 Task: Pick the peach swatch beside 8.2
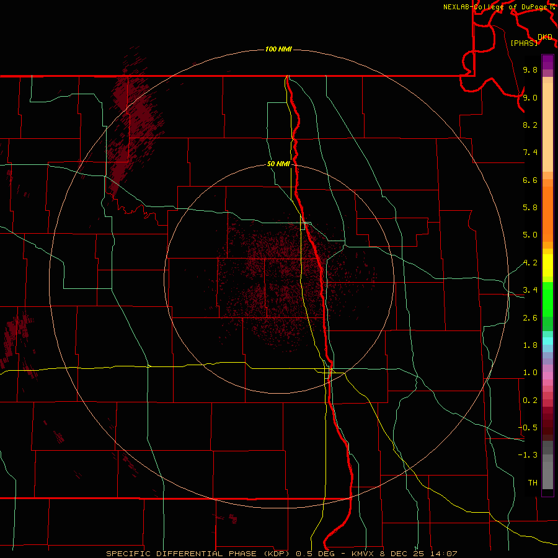click(x=547, y=127)
